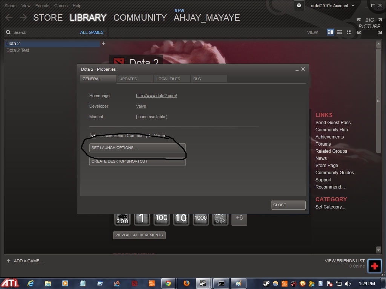Image resolution: width=386 pixels, height=289 pixels.
Task: Switch to grid view icon
Action: 349,32
